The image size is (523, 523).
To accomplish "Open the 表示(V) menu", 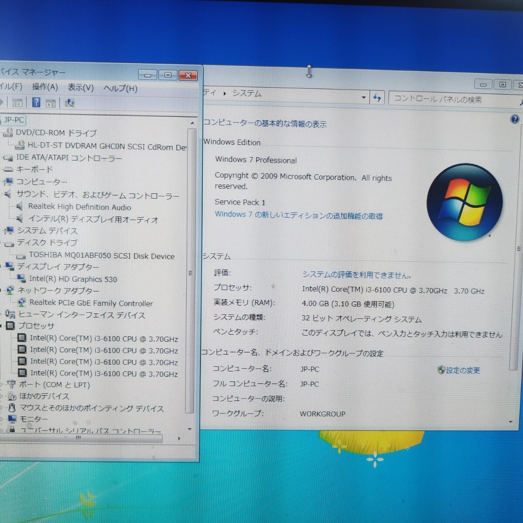I will tap(81, 88).
